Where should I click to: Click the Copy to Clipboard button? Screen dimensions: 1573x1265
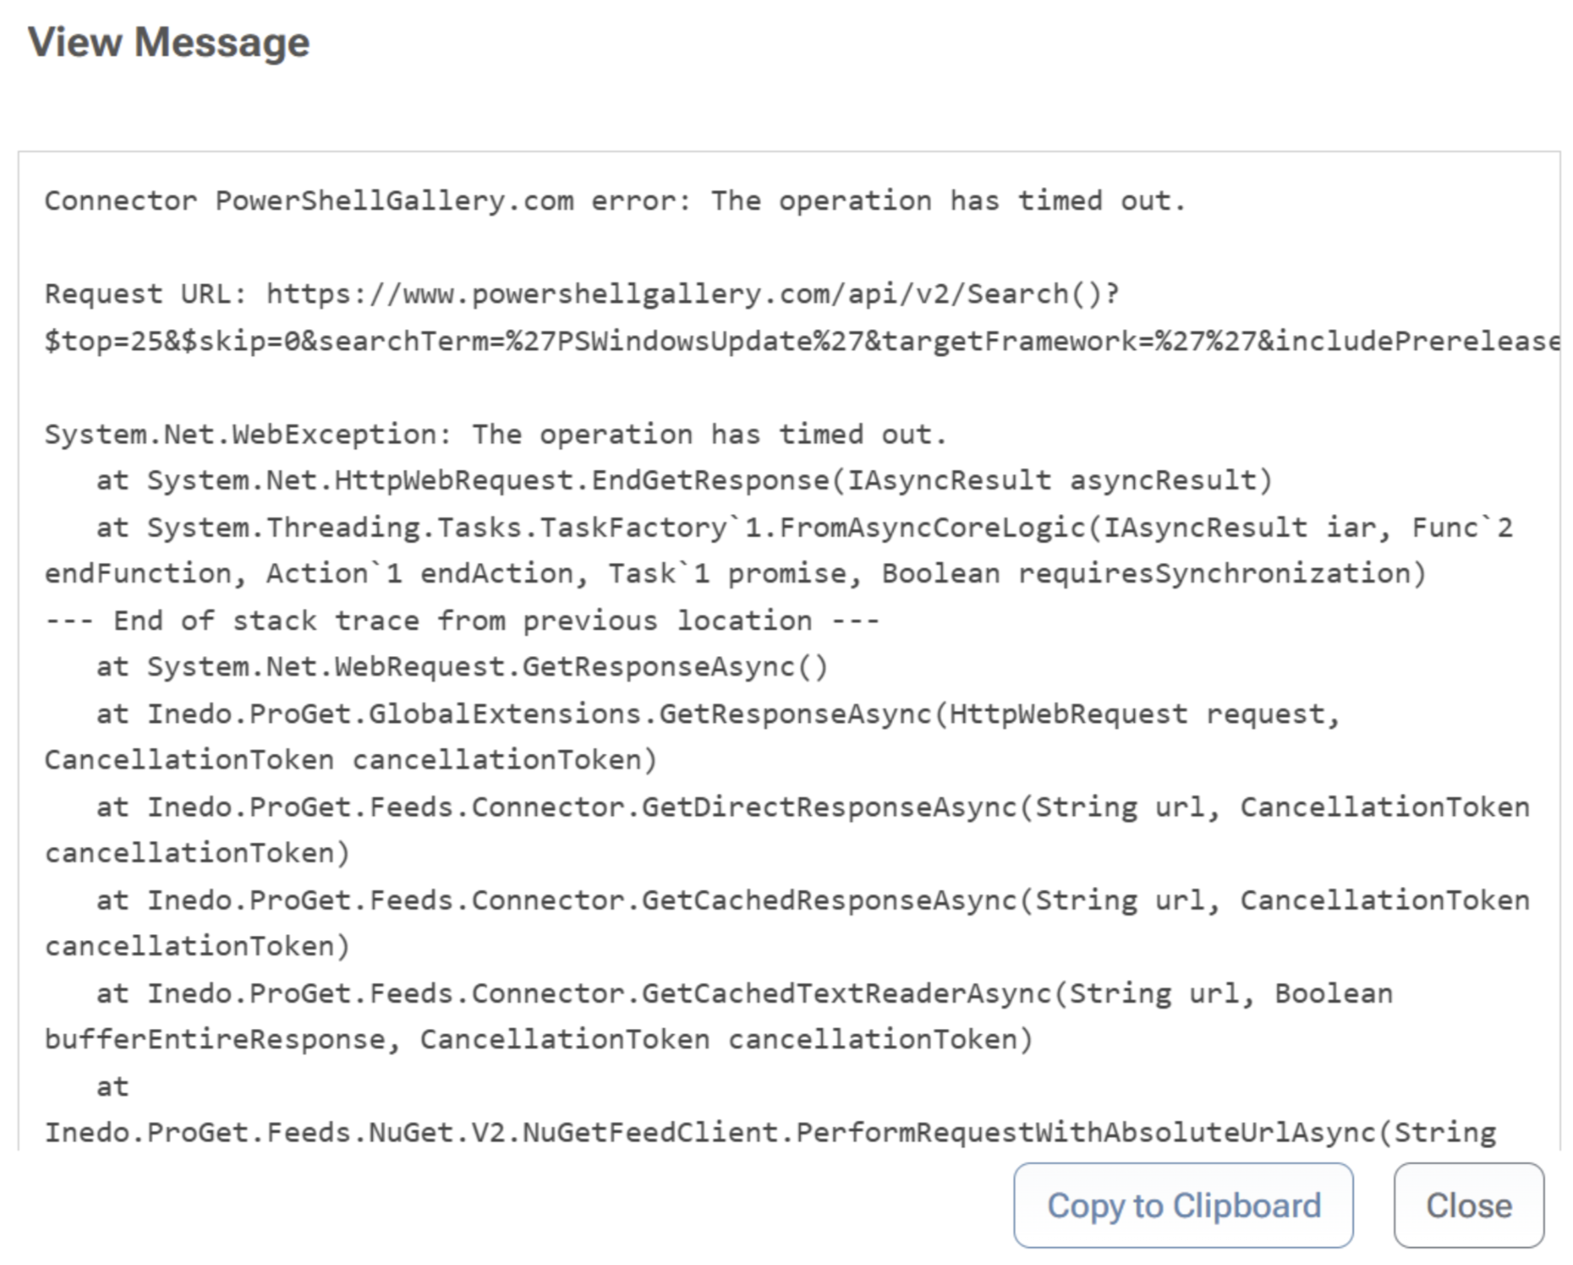coord(1183,1205)
